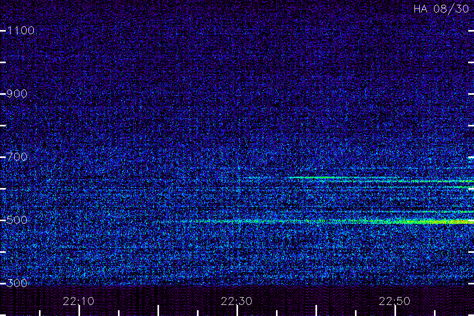Click the 700 frequency axis label
The height and width of the screenshot is (316, 474).
coord(17,157)
